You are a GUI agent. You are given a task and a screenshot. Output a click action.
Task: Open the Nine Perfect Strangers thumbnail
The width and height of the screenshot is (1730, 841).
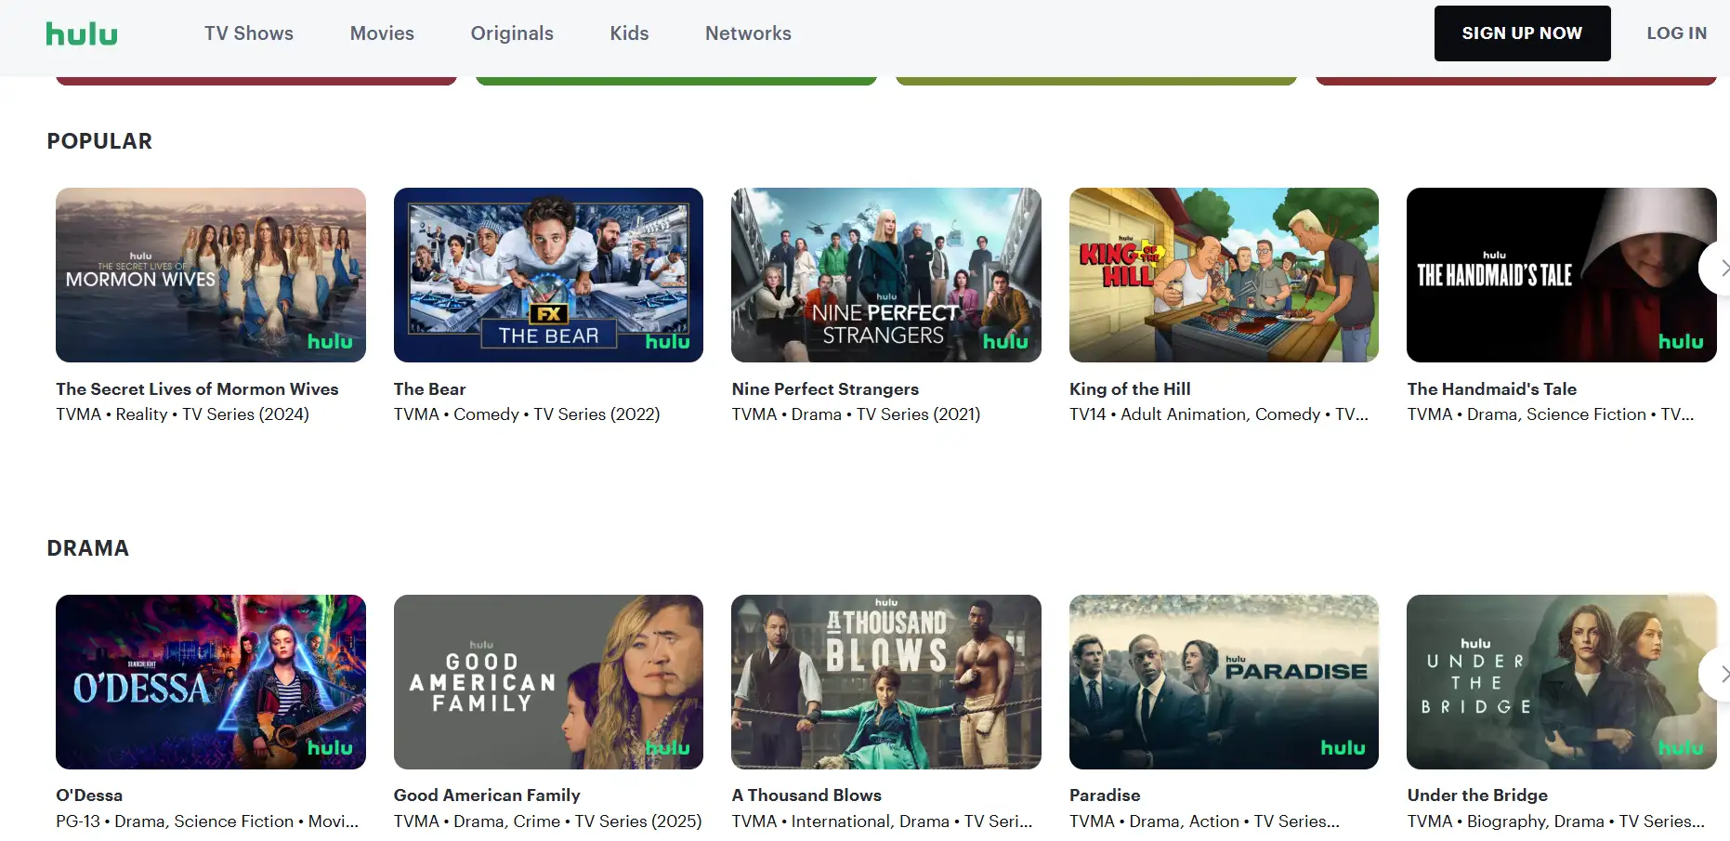point(886,275)
